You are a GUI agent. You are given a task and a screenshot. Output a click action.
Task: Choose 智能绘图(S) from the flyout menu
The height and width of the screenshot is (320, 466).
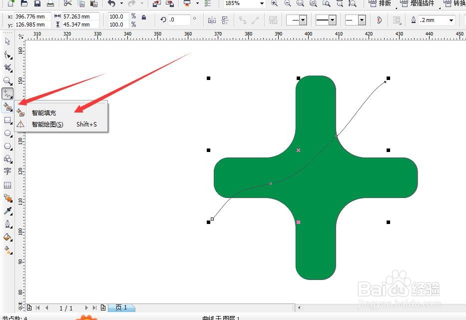(x=61, y=124)
